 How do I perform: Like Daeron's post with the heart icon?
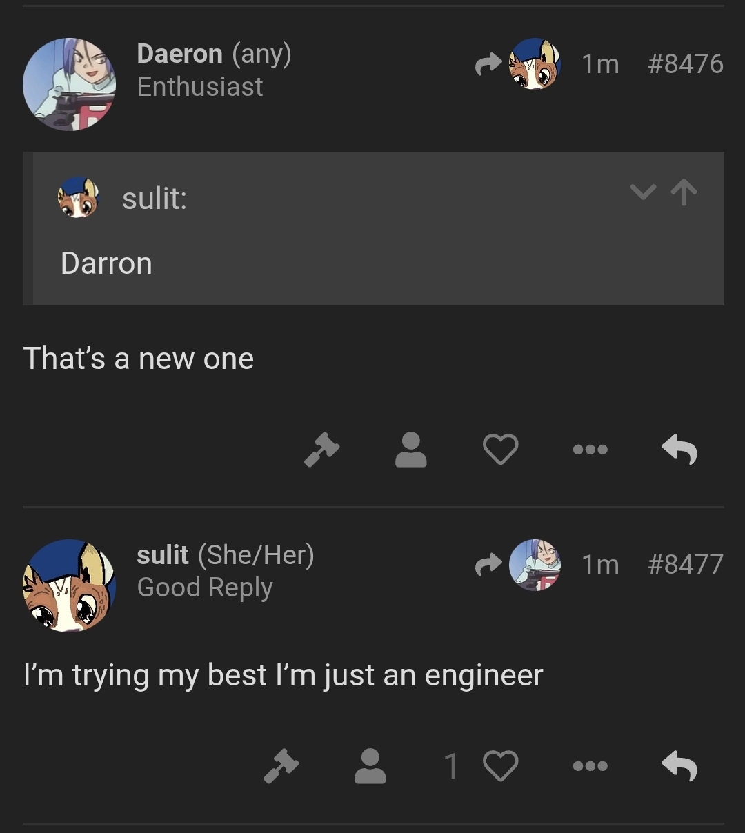point(500,450)
